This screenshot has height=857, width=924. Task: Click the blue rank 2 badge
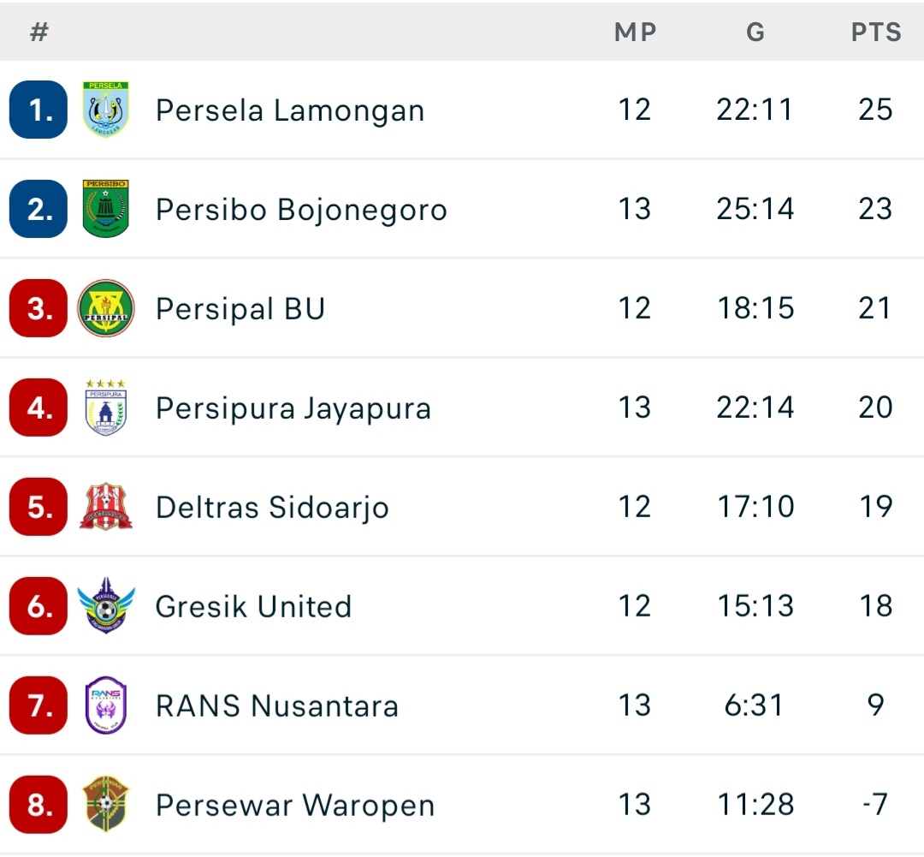38,209
